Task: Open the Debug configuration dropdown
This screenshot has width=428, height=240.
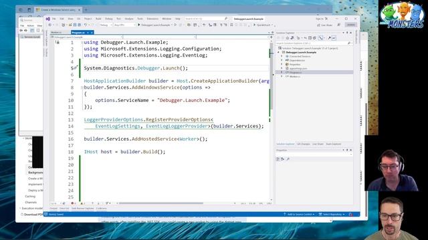Action: pos(106,25)
